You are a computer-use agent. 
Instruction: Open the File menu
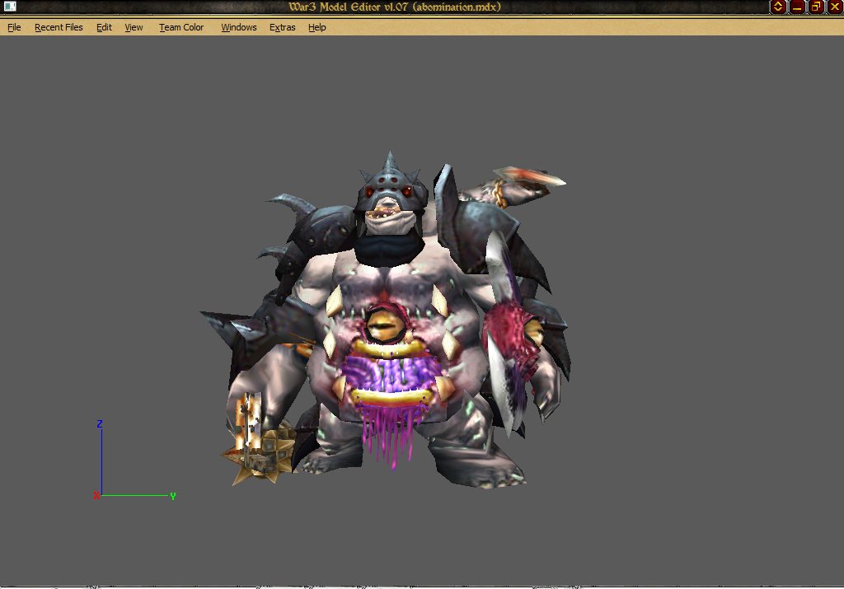[x=14, y=27]
